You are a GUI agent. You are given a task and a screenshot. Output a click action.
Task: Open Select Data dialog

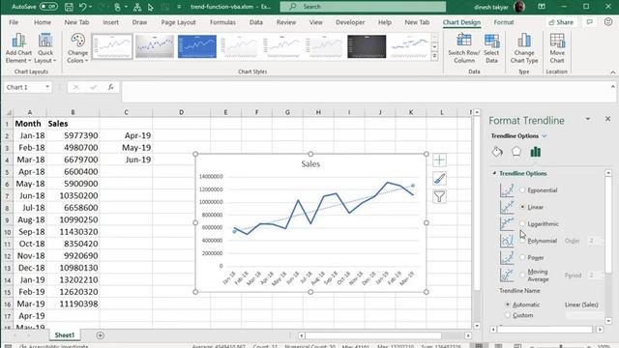pos(491,48)
